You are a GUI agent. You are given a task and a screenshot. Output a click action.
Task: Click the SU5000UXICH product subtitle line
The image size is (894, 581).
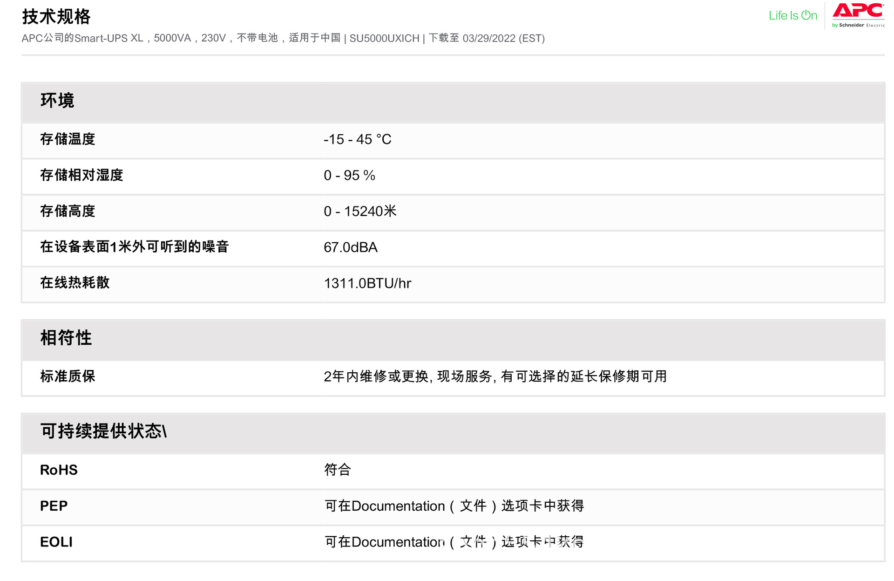click(283, 38)
